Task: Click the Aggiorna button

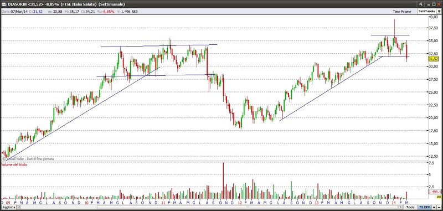Action: 9,207
